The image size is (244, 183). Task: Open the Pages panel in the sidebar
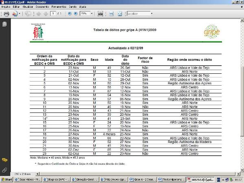4,24
